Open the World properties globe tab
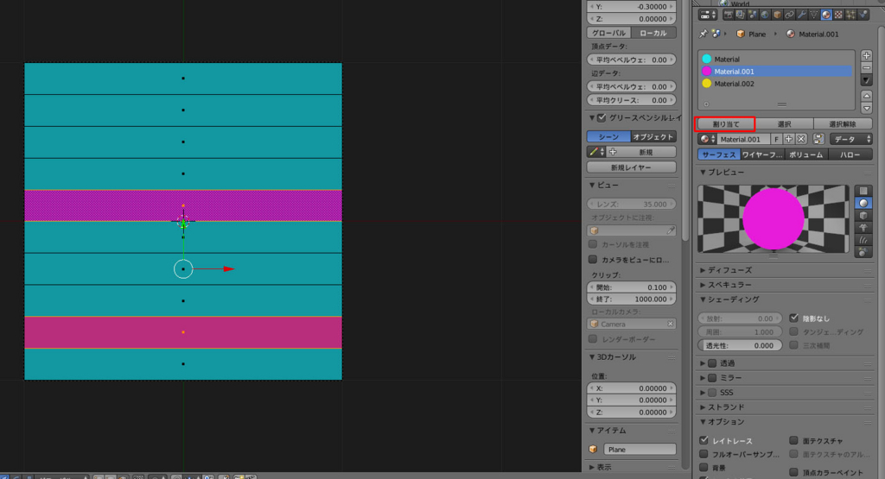885x479 pixels. coord(765,15)
